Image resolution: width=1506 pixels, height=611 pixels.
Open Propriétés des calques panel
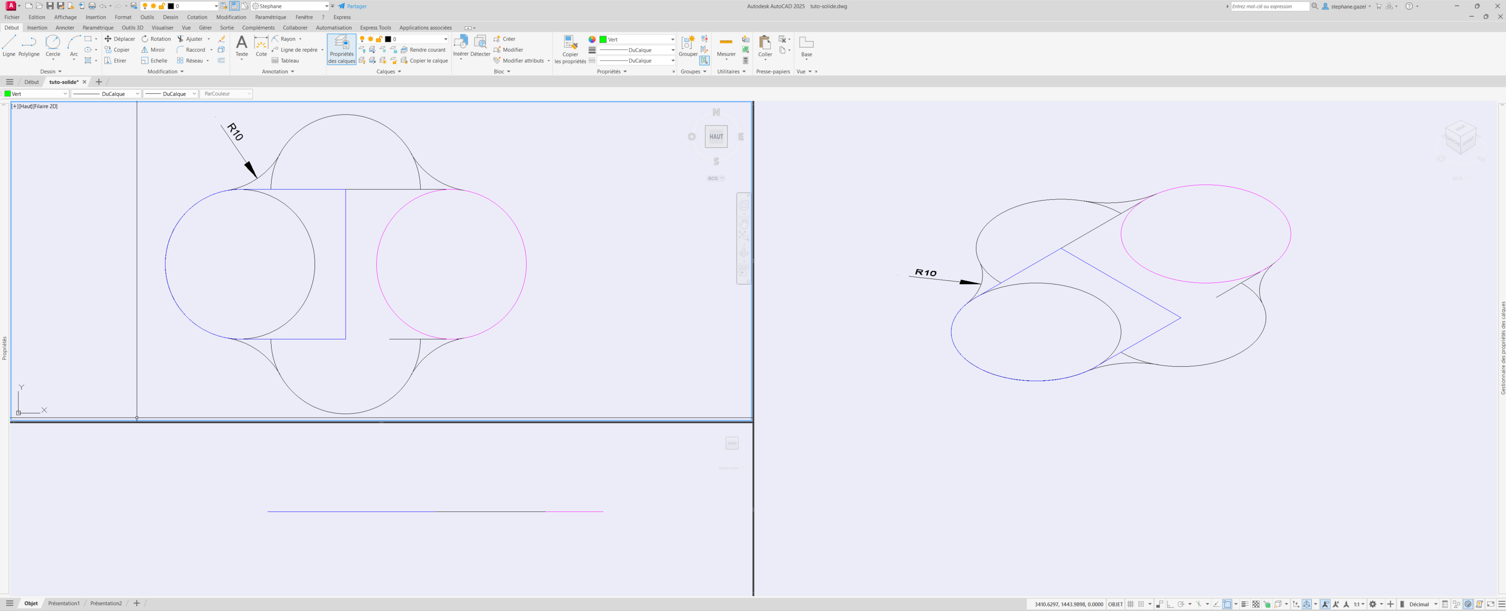(341, 49)
